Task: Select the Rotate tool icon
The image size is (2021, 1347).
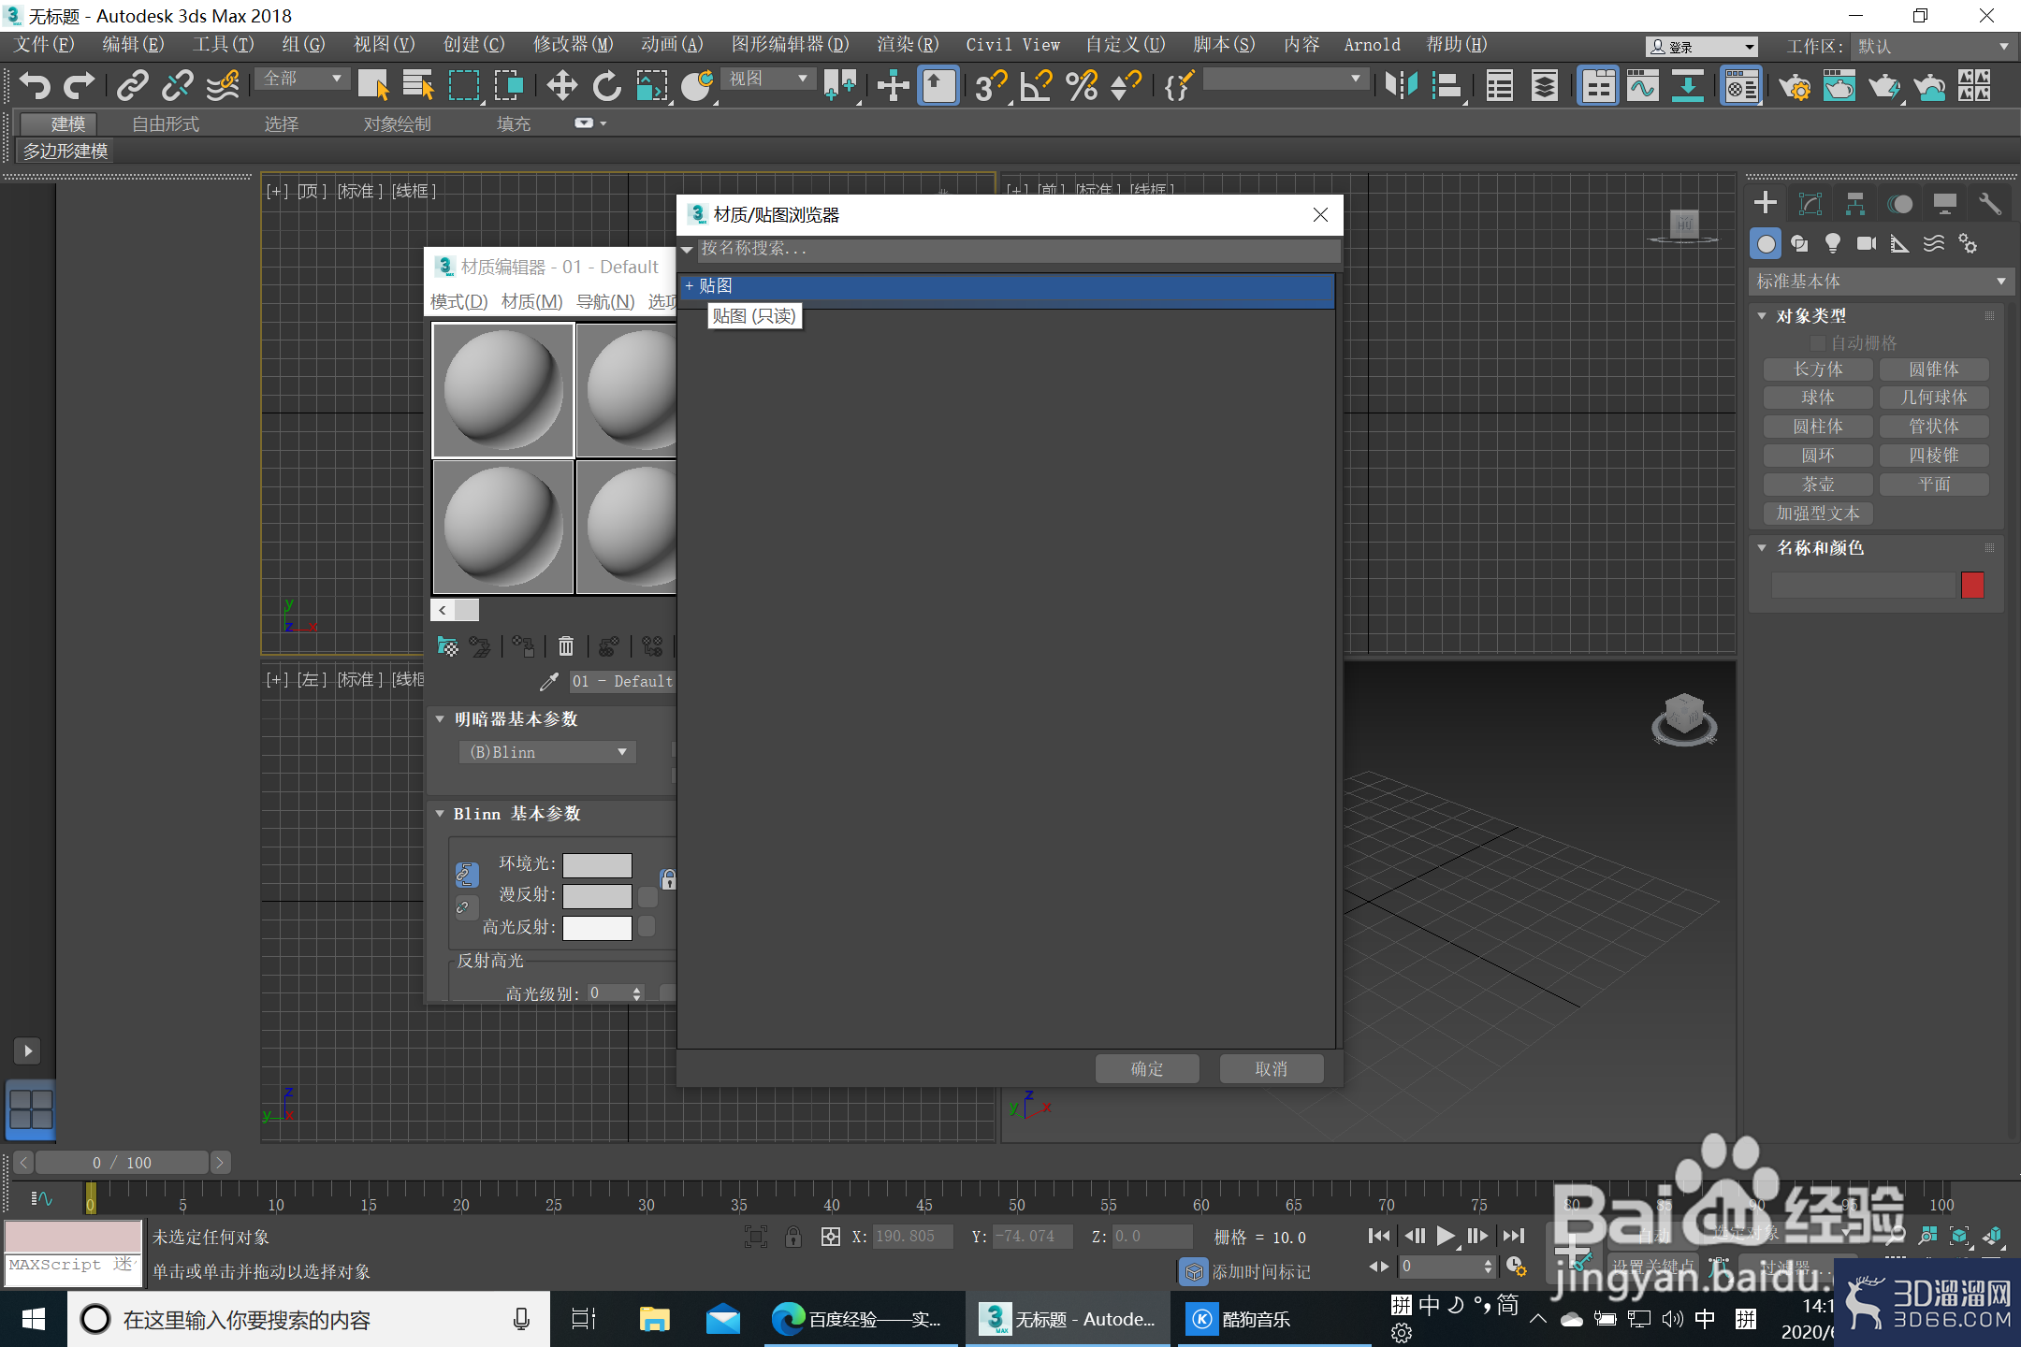Action: [x=606, y=86]
